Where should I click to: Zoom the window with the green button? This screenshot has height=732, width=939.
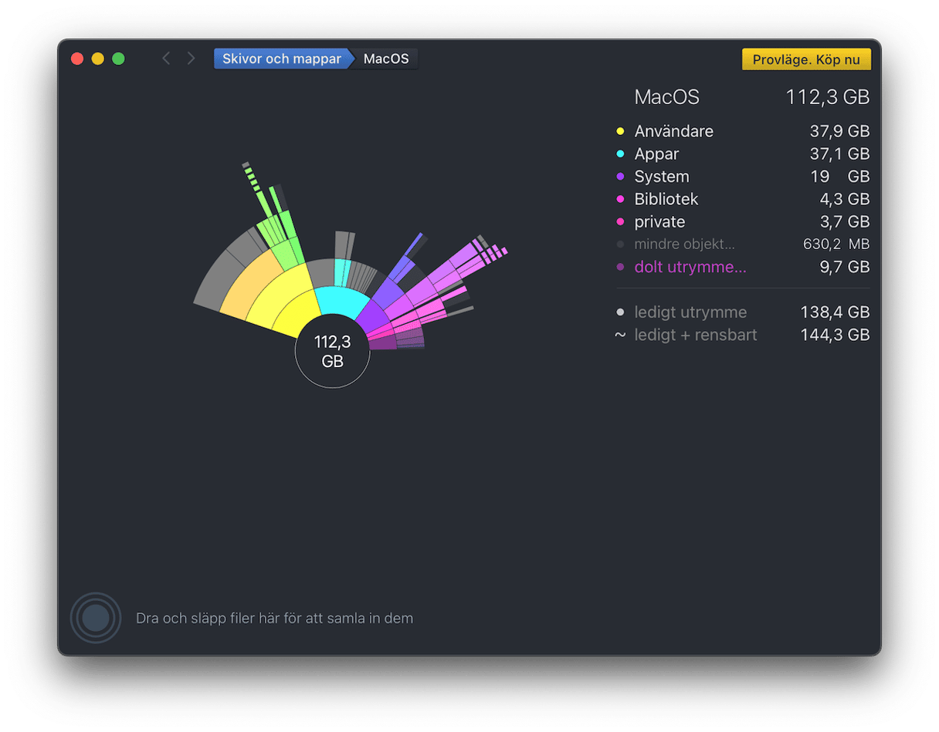coord(118,59)
